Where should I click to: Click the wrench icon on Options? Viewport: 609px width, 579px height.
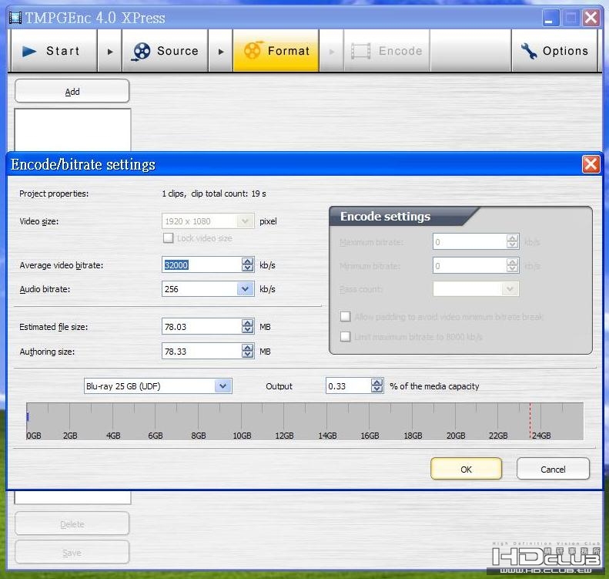coord(529,51)
